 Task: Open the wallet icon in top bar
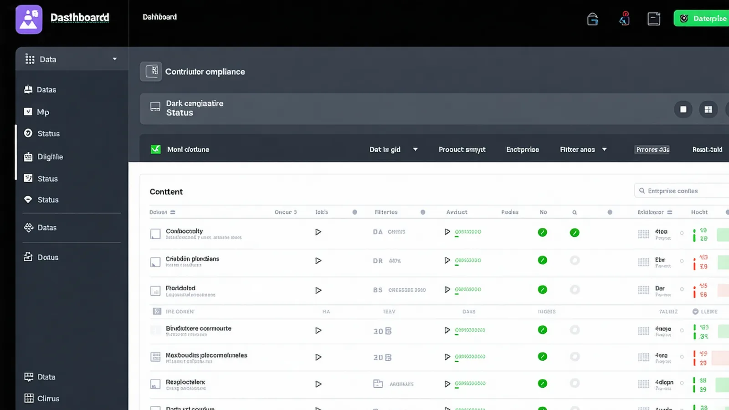click(592, 19)
